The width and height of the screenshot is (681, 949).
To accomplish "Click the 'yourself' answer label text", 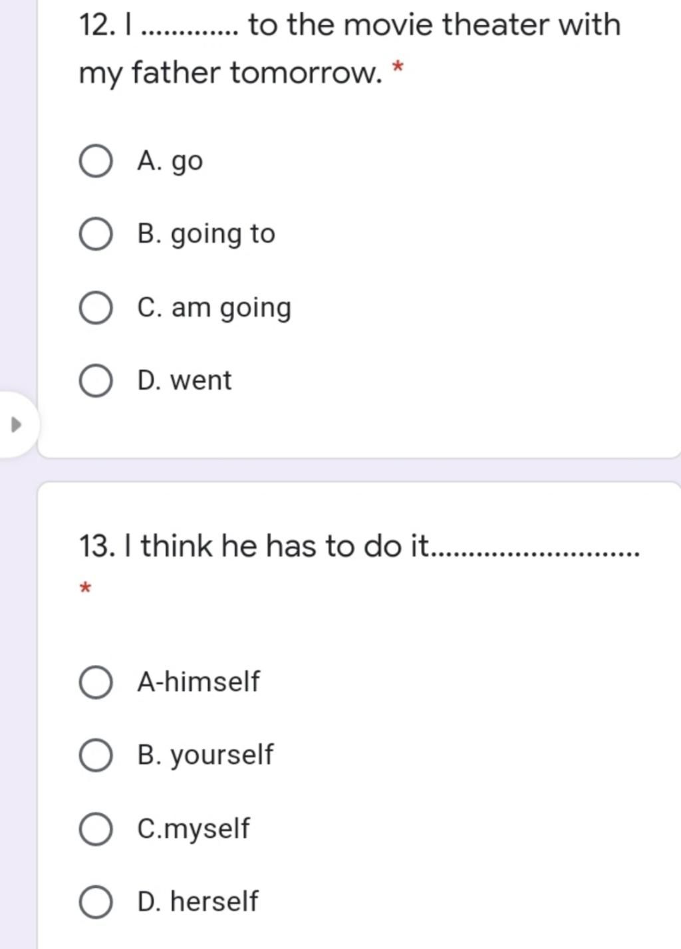I will [x=221, y=756].
